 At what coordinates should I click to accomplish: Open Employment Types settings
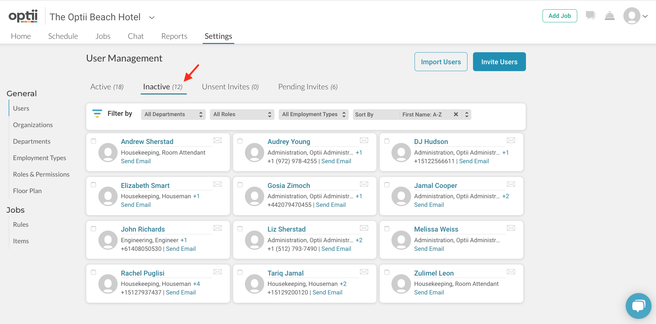coord(40,158)
